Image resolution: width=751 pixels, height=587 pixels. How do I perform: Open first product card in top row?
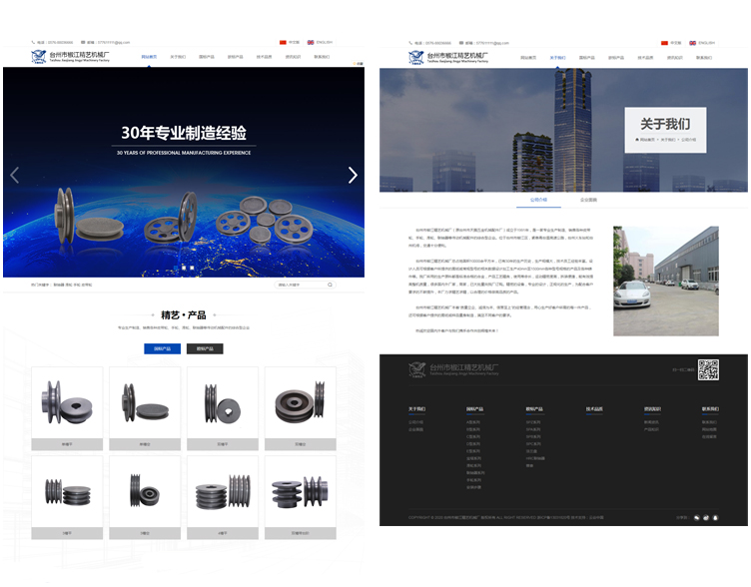coord(67,409)
